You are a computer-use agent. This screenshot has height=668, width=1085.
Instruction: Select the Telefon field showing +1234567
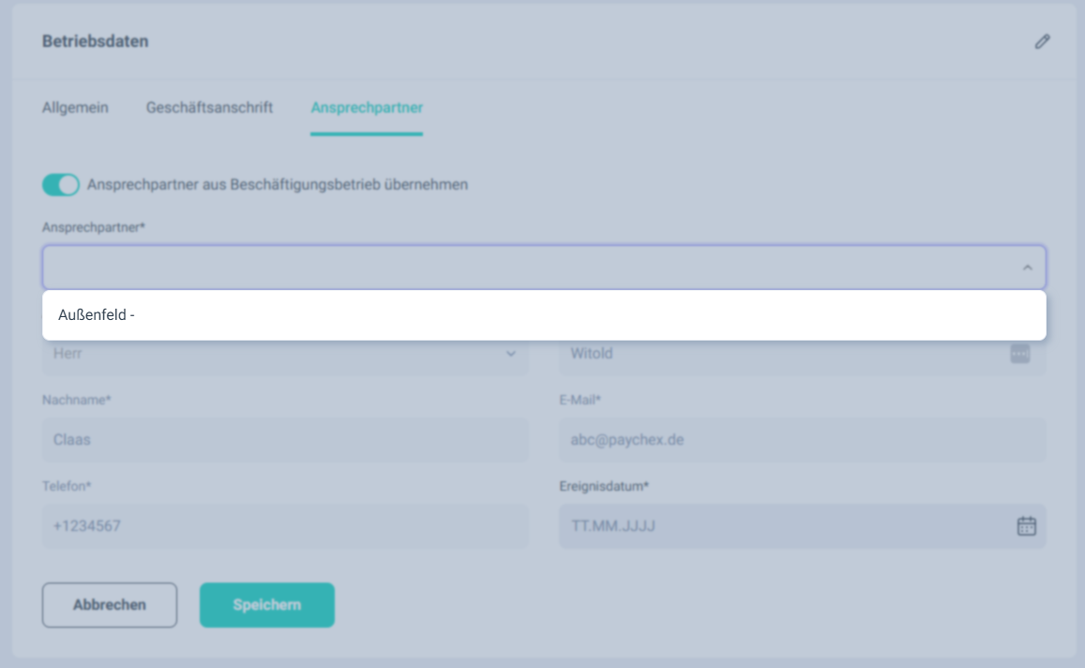pyautogui.click(x=285, y=526)
